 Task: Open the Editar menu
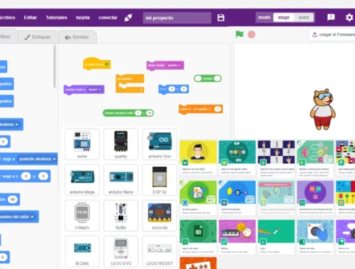tap(30, 18)
